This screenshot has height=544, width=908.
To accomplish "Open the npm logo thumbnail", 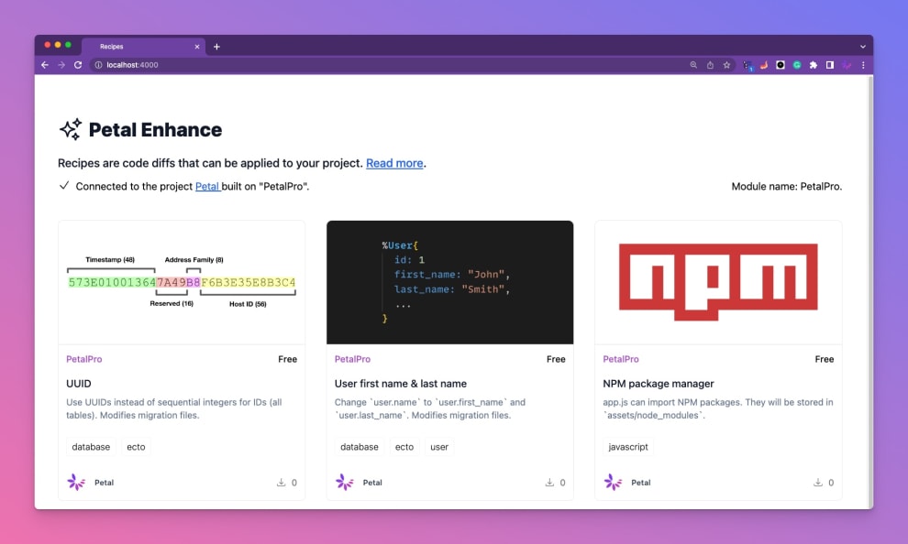I will [718, 282].
